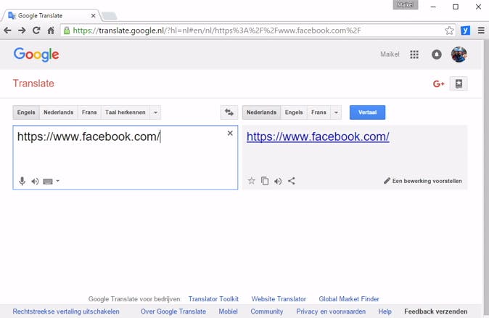
Task: Start voice input with the microphone icon
Action: [22, 181]
